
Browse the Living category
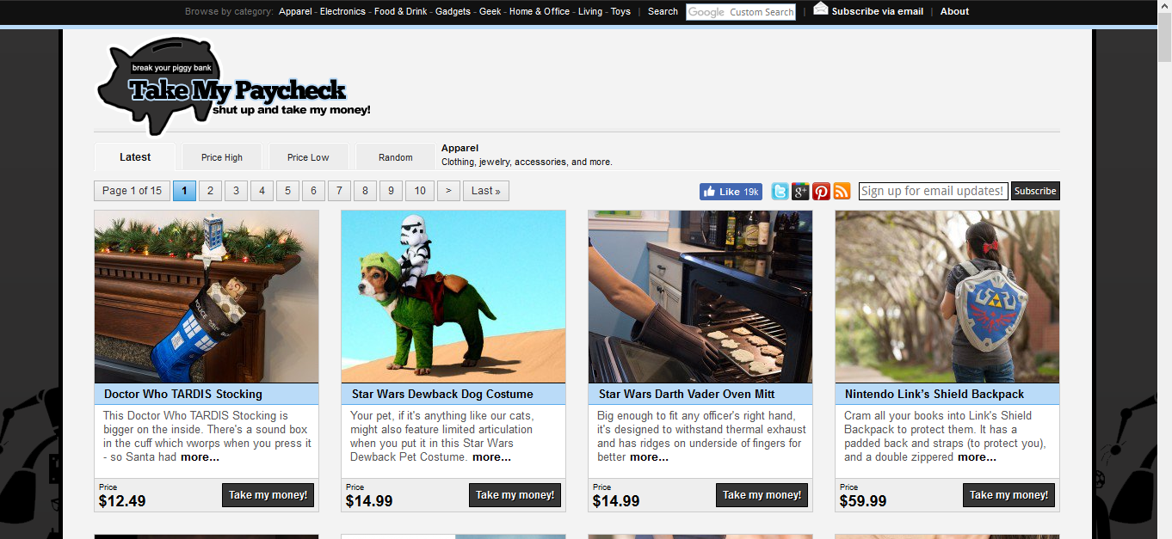[x=590, y=12]
